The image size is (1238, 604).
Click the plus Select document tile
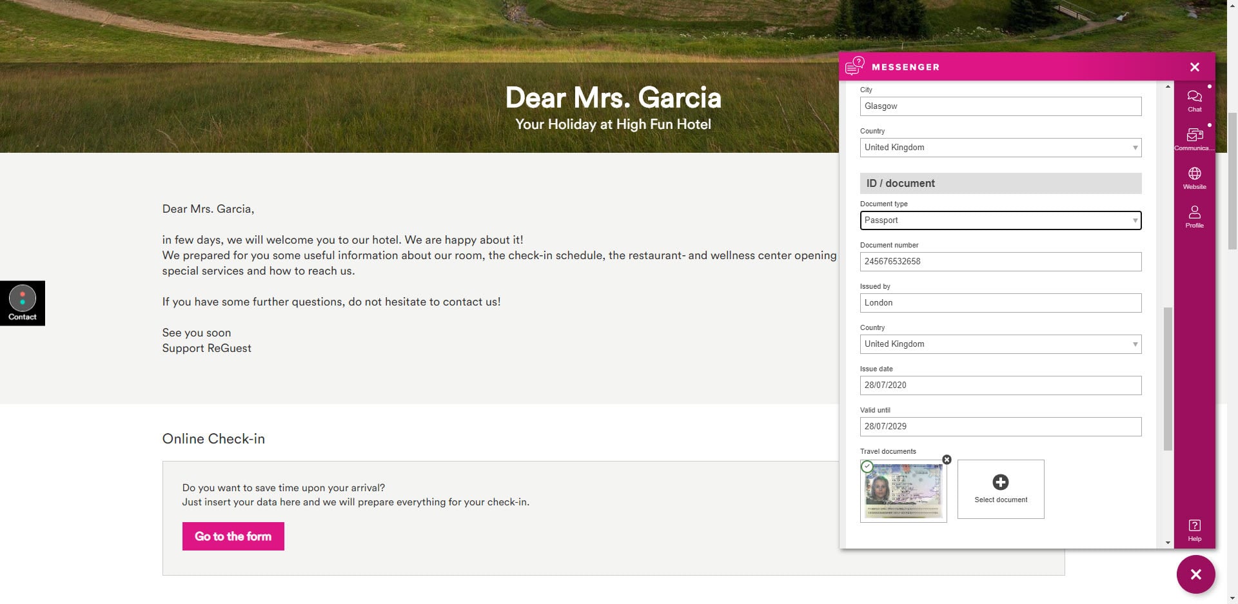point(1001,489)
